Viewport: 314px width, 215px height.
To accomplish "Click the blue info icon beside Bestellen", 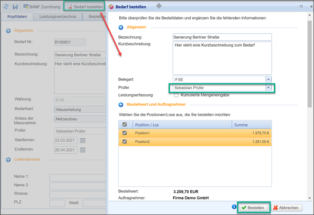I will tap(234, 207).
